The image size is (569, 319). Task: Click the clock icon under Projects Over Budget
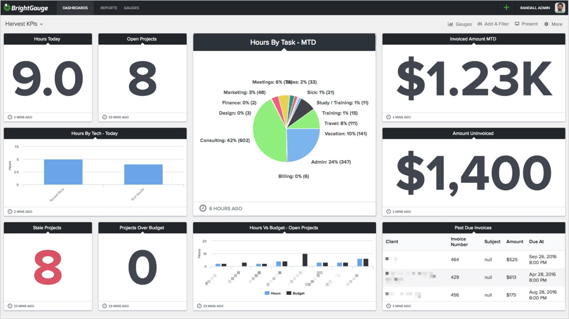(x=104, y=306)
